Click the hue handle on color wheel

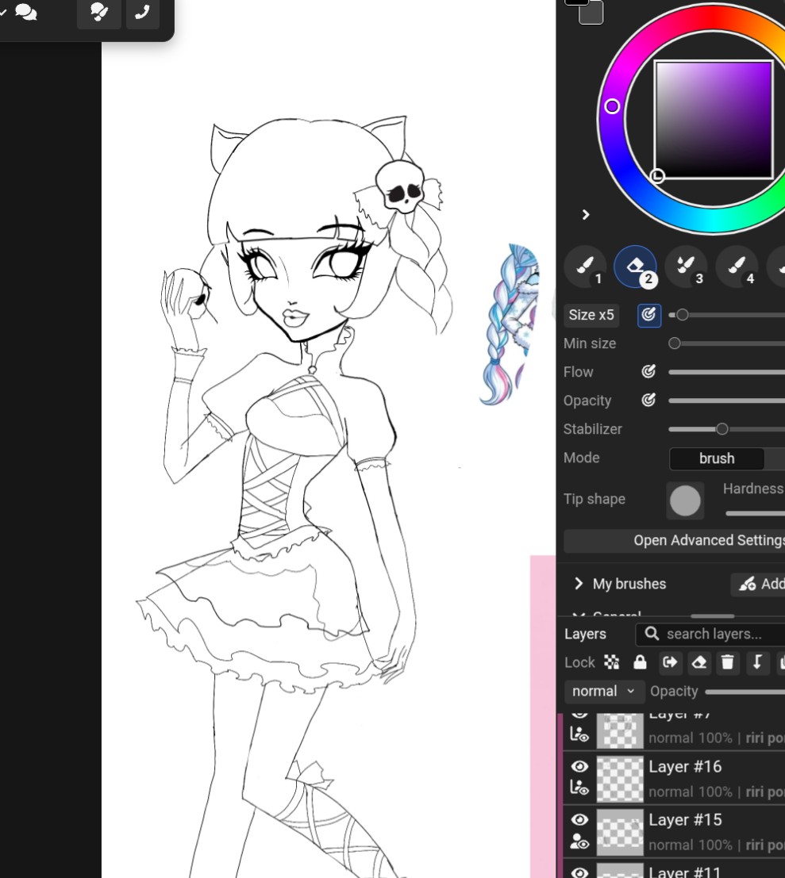pyautogui.click(x=612, y=106)
